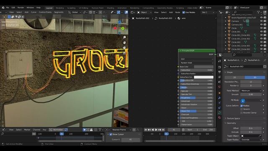Screen dimensions: 268x151
Task: Open the Slot 1 material slot dropdown
Action: click(x=208, y=12)
